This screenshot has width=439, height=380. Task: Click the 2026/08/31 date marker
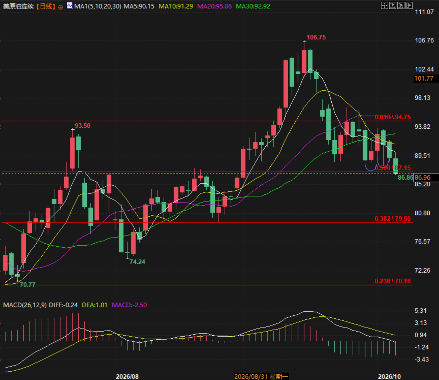pyautogui.click(x=261, y=376)
